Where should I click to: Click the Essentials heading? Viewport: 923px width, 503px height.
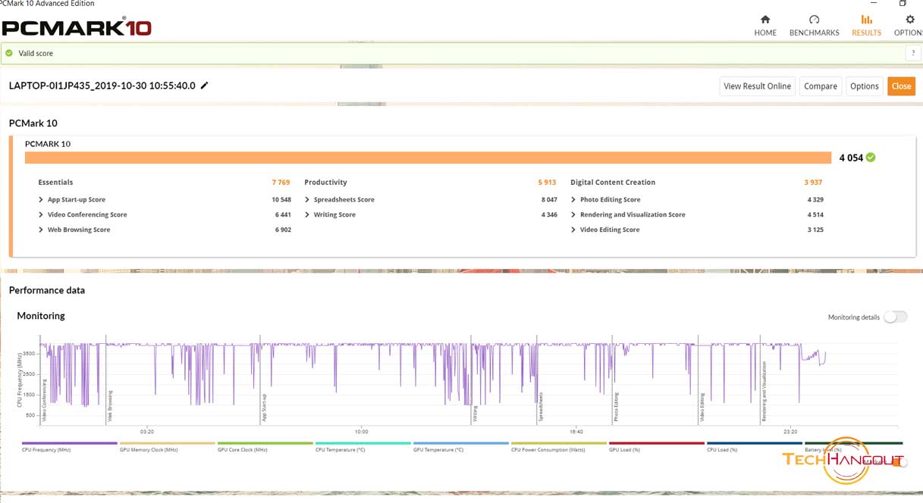55,183
